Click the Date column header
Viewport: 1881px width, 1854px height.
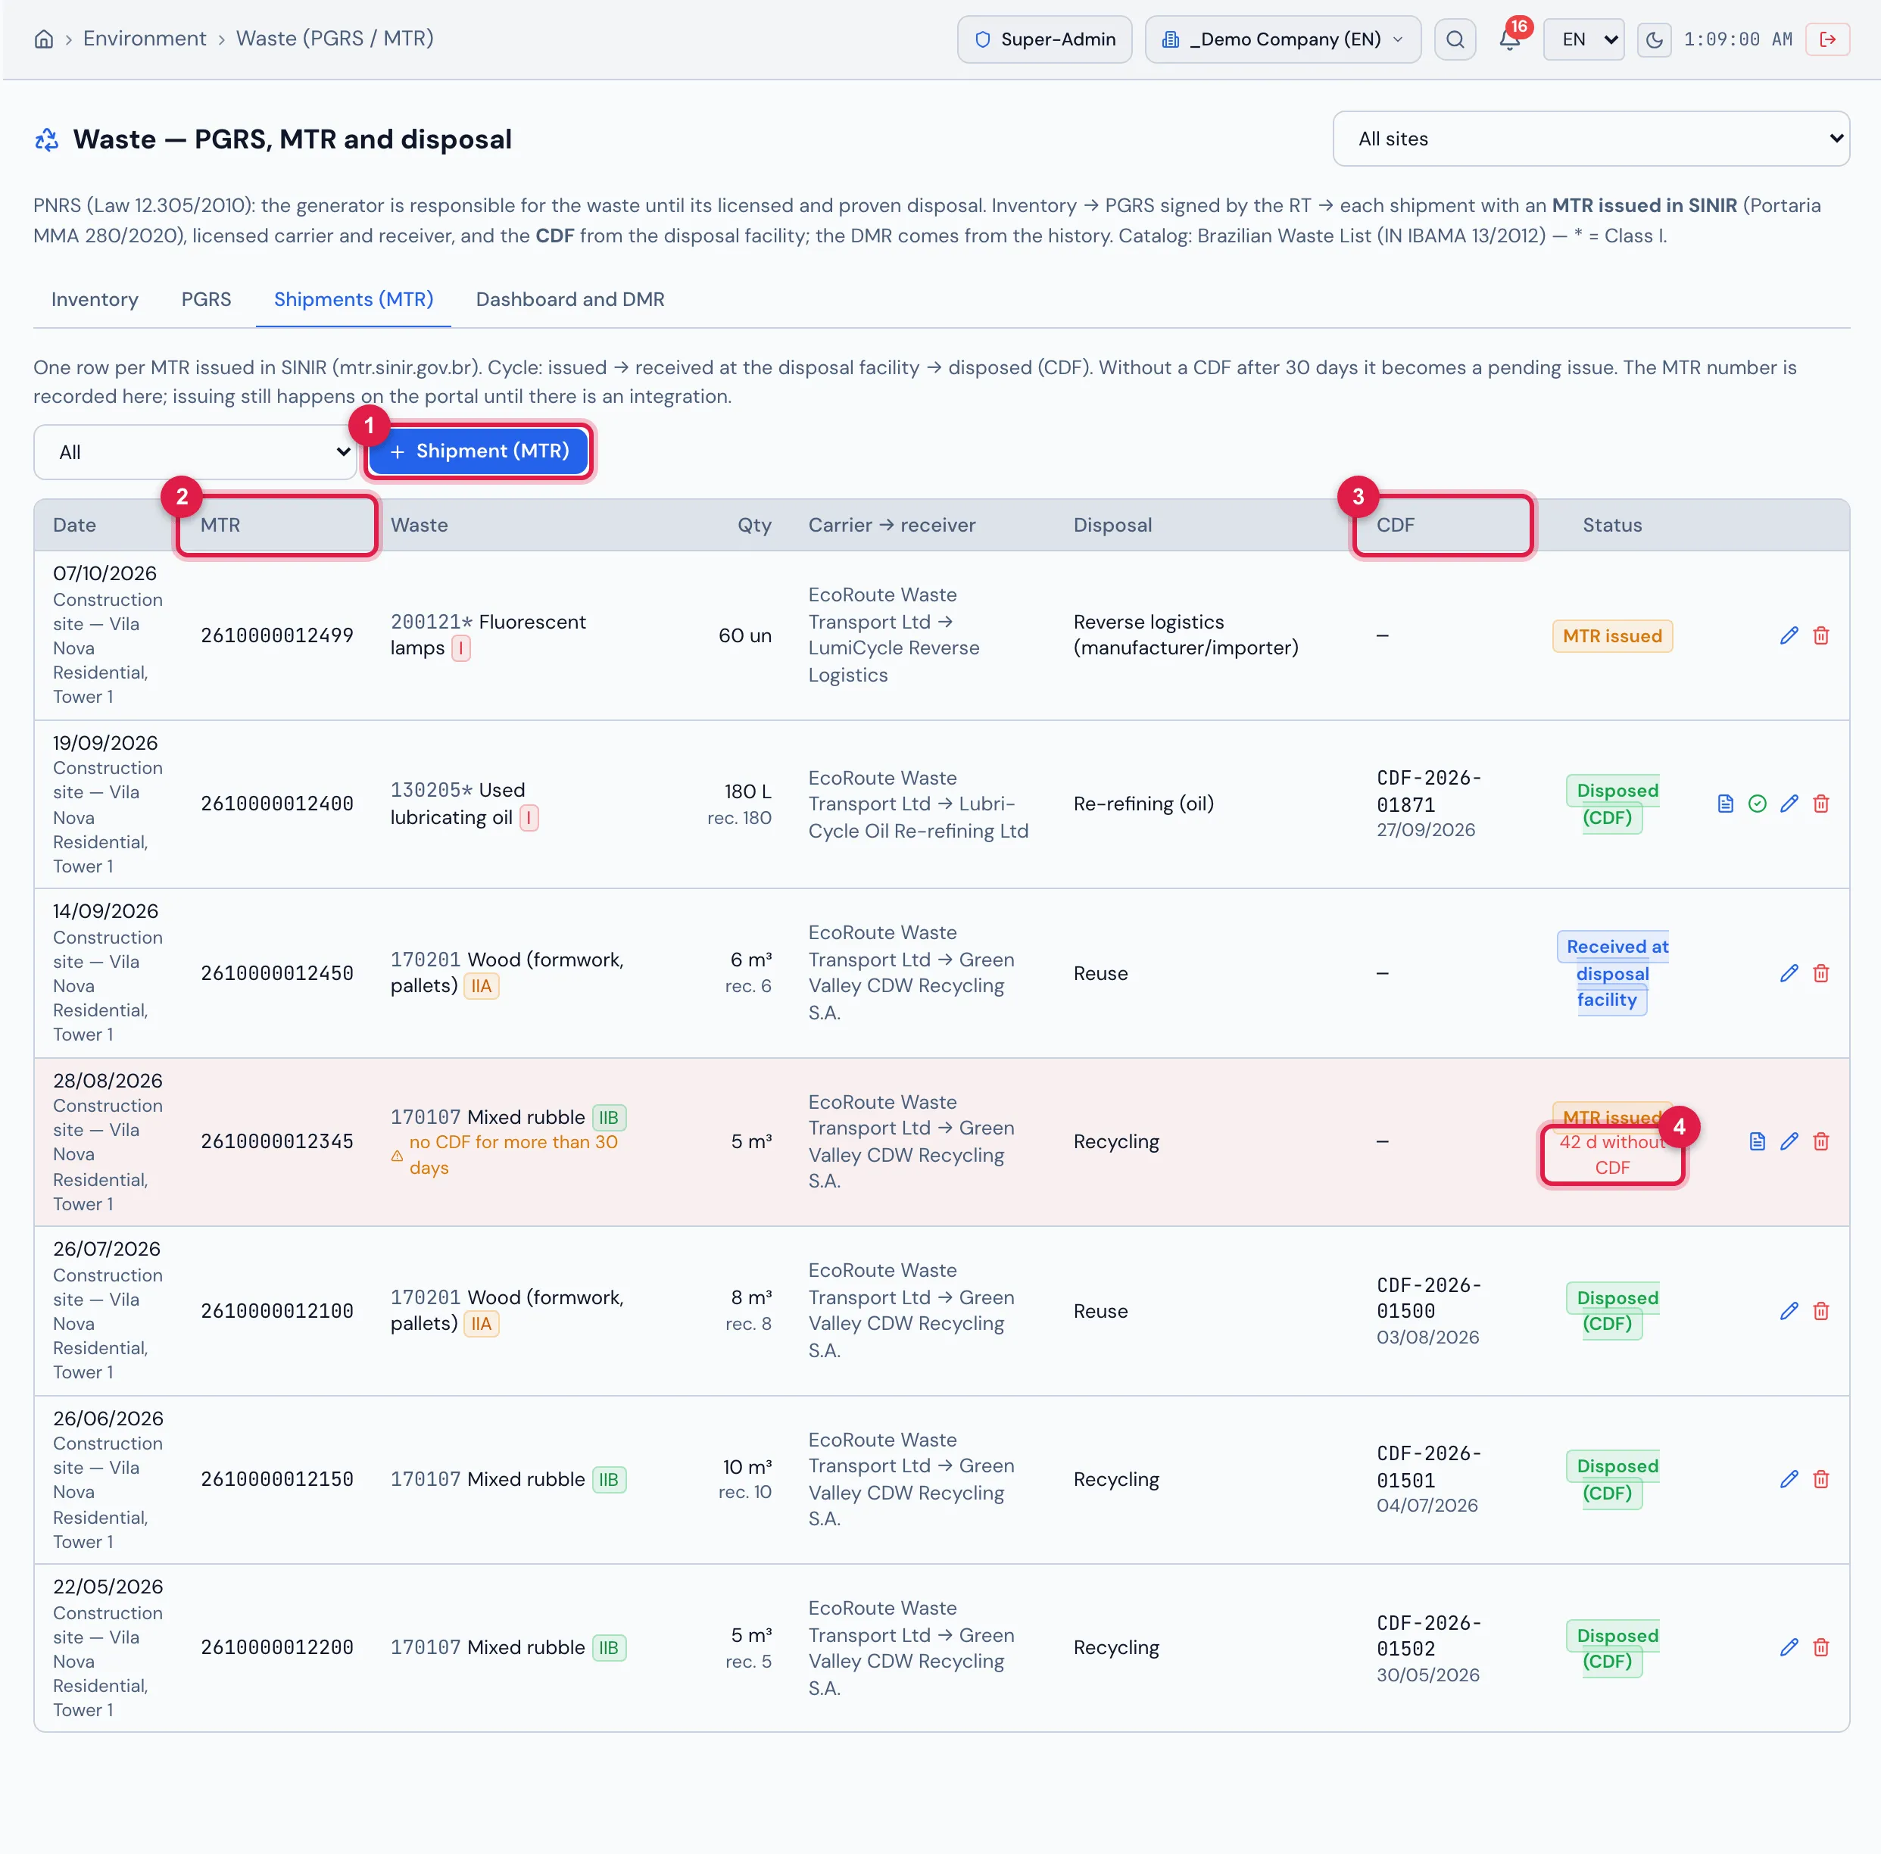[x=75, y=525]
